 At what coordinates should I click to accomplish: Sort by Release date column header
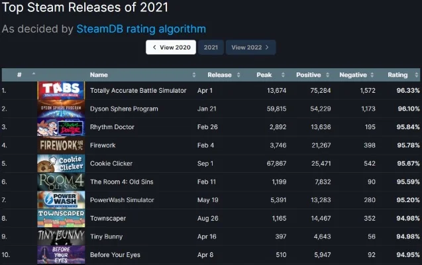point(219,75)
